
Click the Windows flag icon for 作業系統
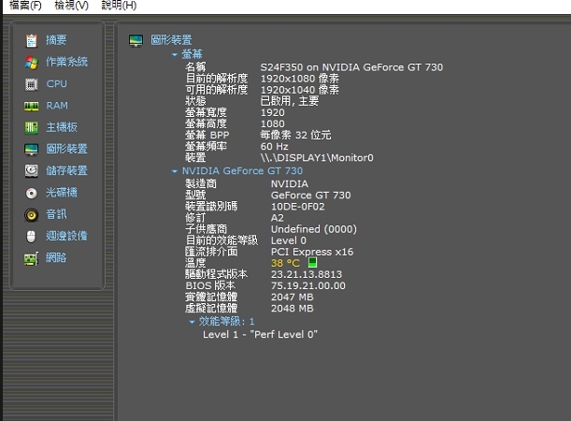[32, 63]
